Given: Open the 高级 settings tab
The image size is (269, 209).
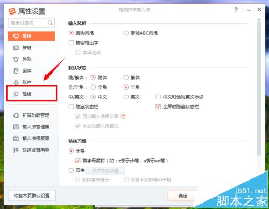Looking at the screenshot, I should (32, 93).
